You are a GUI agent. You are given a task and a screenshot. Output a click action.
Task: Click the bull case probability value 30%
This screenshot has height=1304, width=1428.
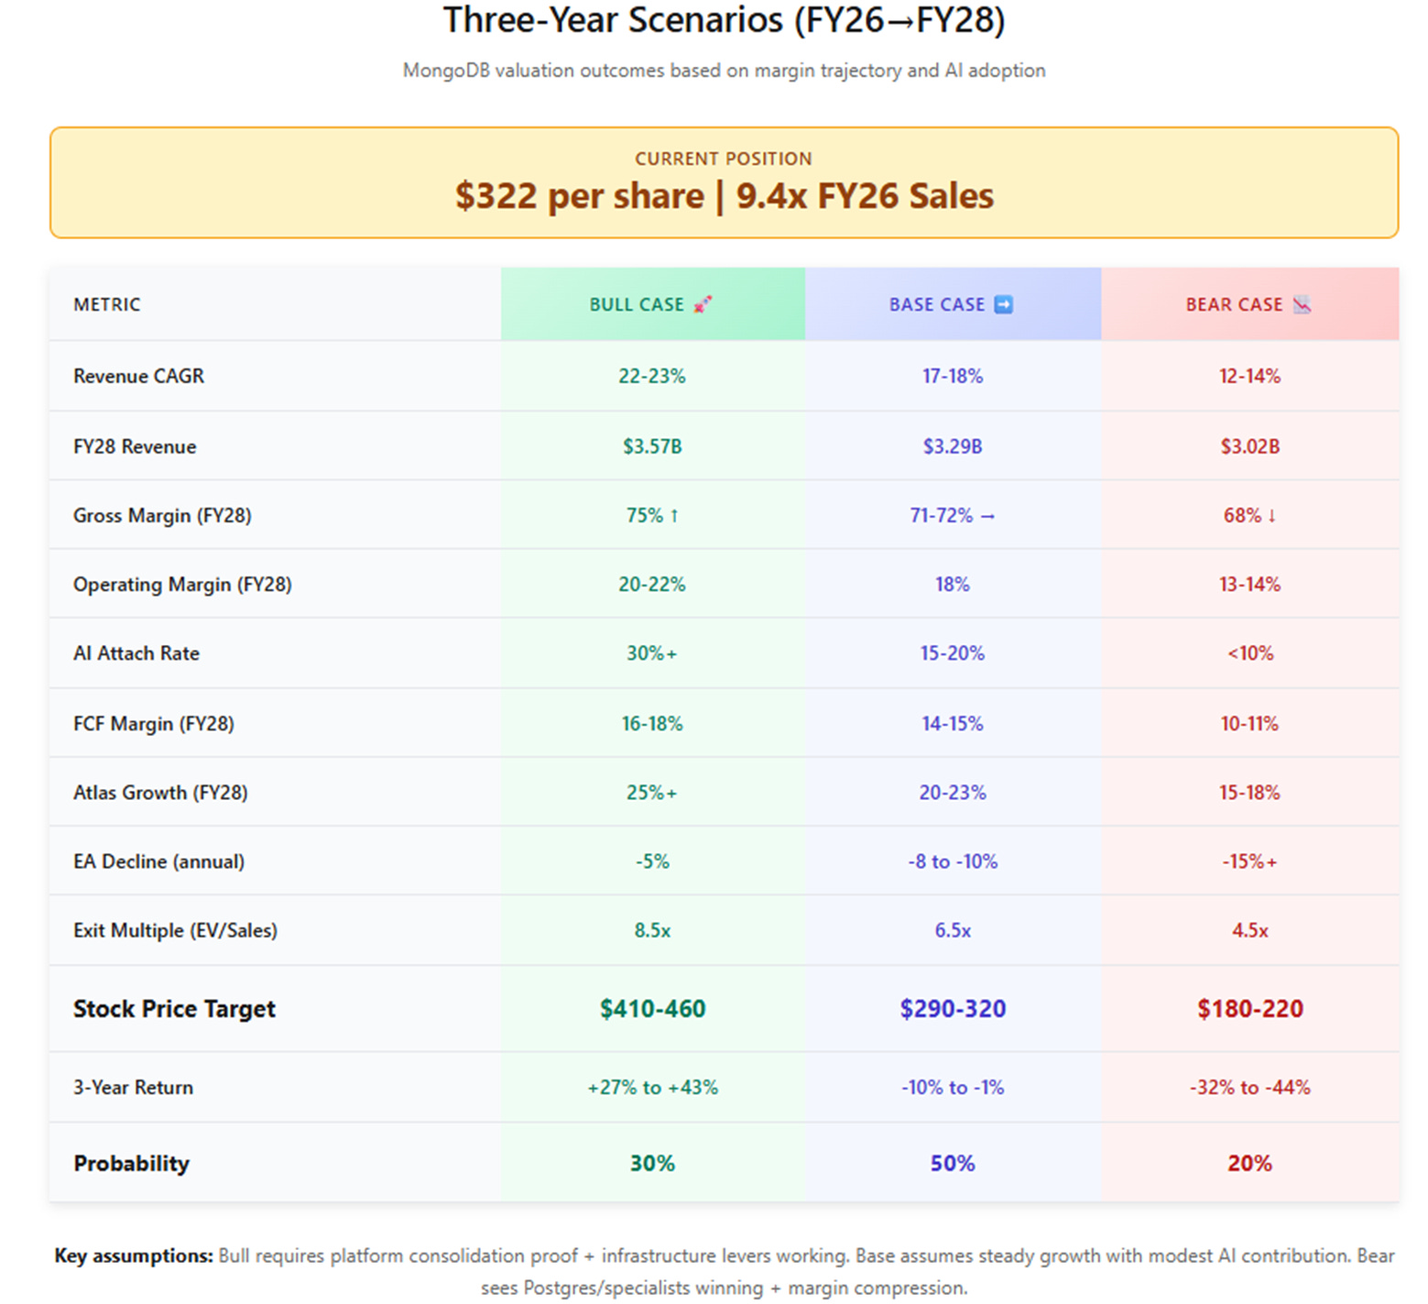(652, 1163)
